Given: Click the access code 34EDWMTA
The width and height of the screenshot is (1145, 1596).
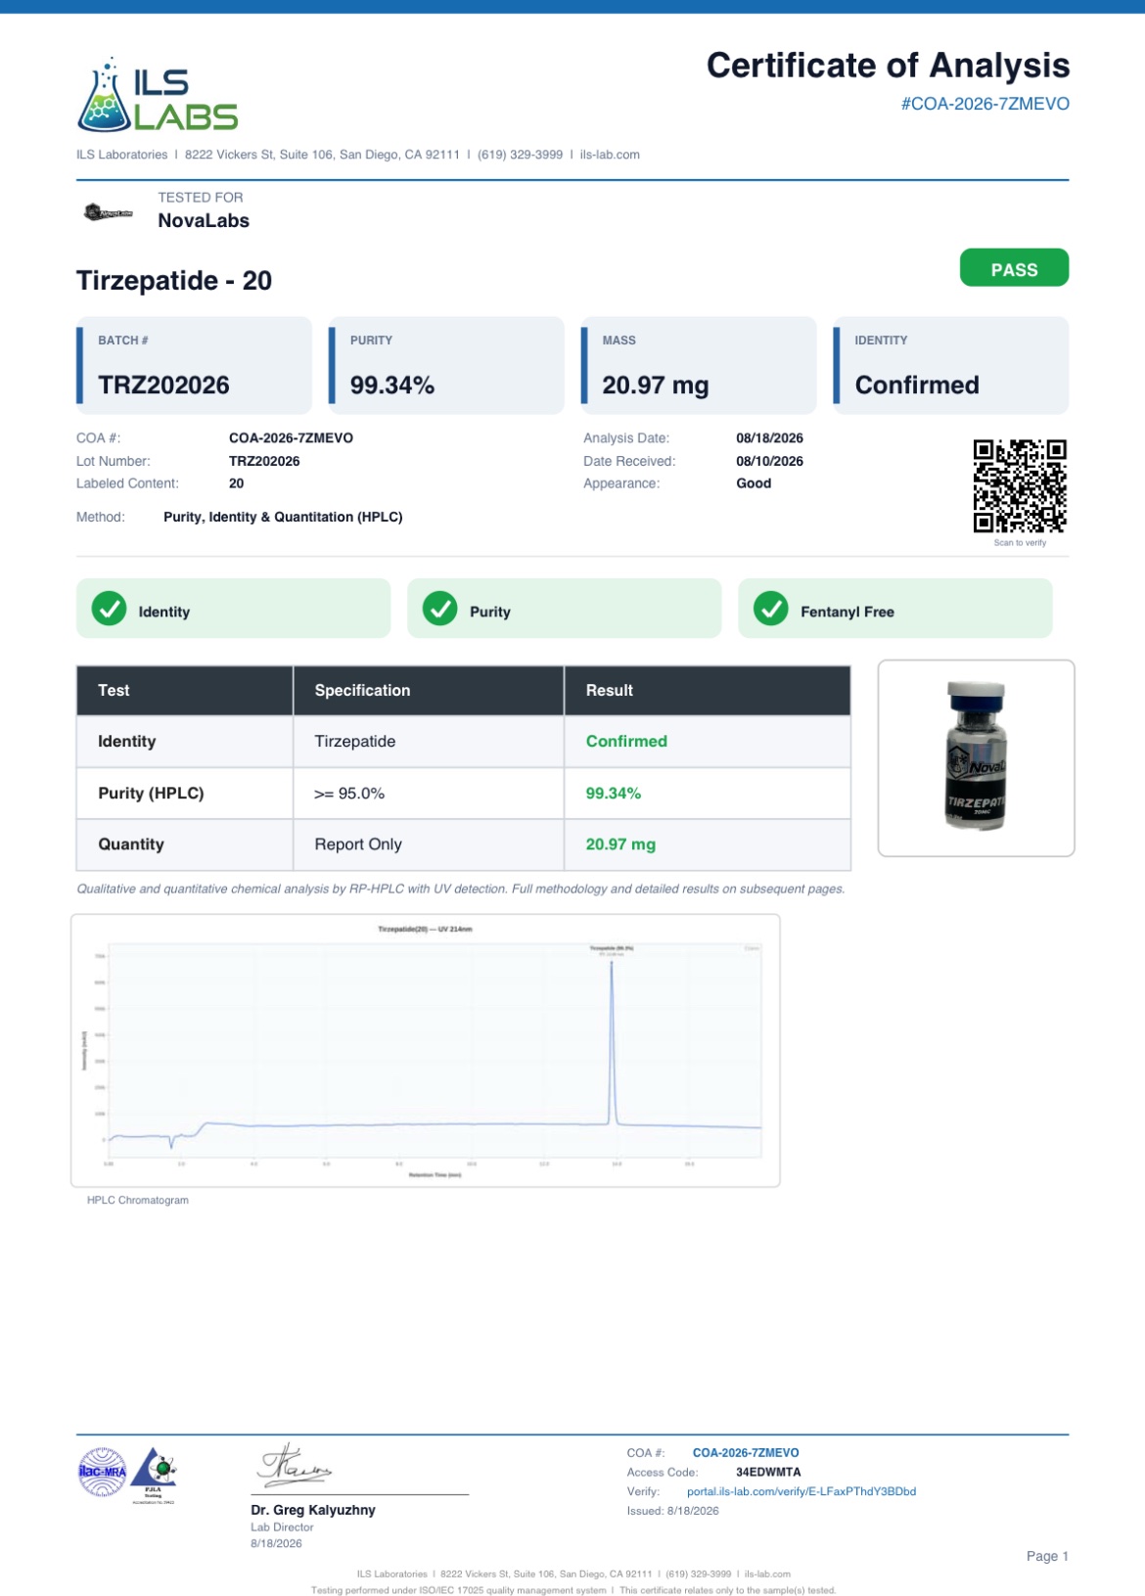Looking at the screenshot, I should [768, 1472].
